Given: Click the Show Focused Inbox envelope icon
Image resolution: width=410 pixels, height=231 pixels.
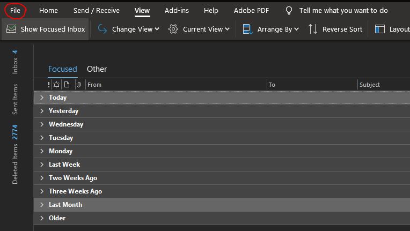Looking at the screenshot, I should (x=11, y=29).
